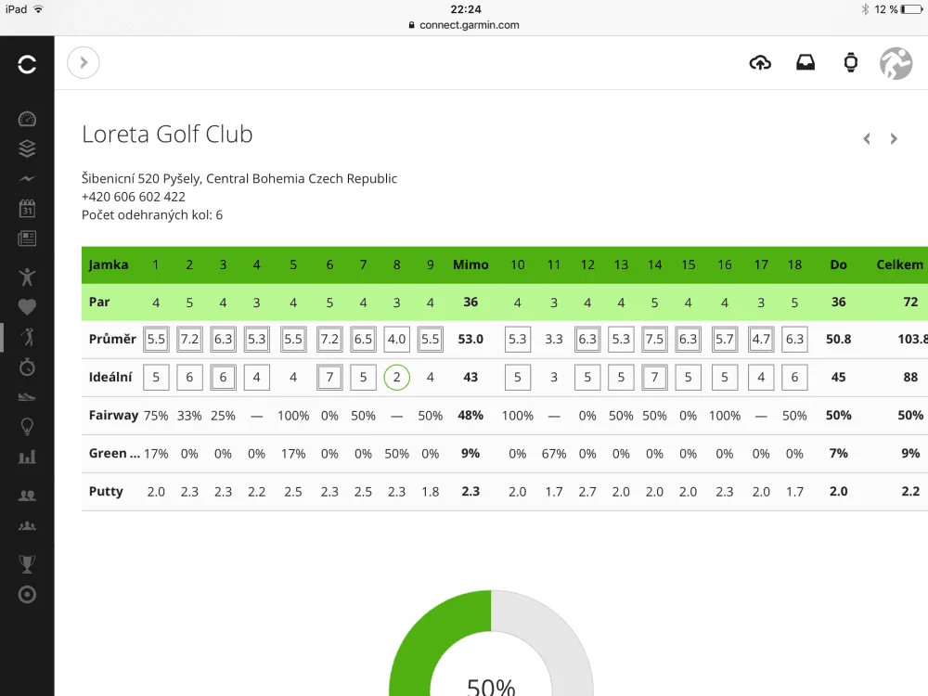Open the trophy challenges icon in sidebar

[x=27, y=564]
